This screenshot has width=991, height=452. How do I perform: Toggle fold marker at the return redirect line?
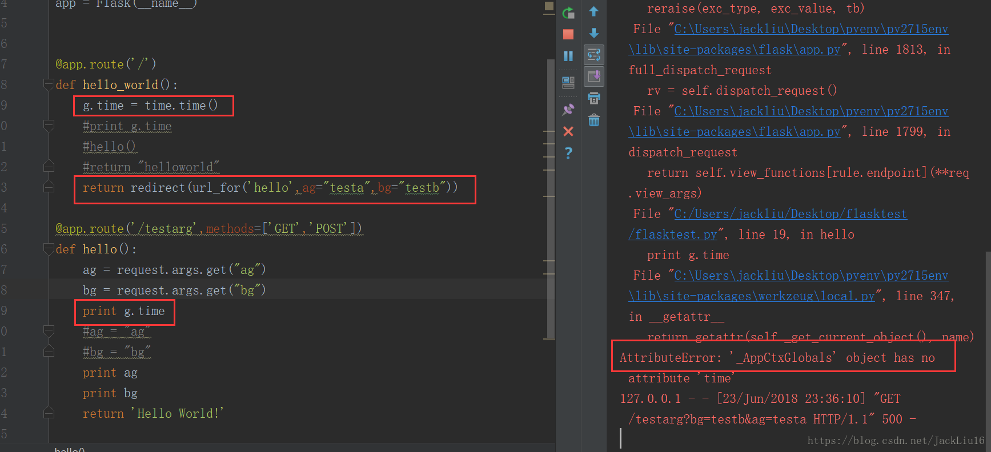click(49, 187)
